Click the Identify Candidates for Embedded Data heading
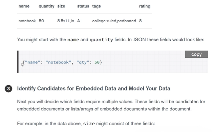212x132 pixels. click(x=93, y=88)
